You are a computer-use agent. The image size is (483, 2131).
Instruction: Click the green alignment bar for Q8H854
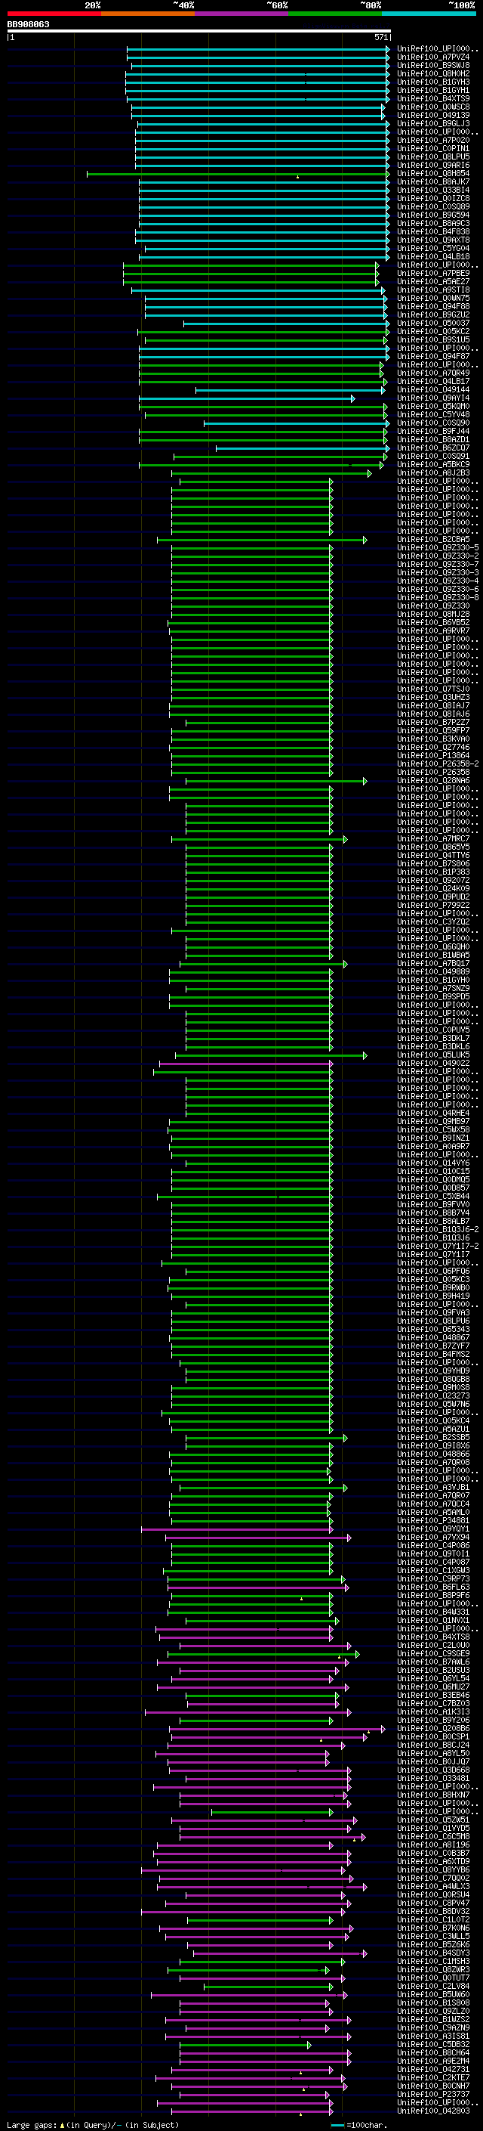coord(238,174)
